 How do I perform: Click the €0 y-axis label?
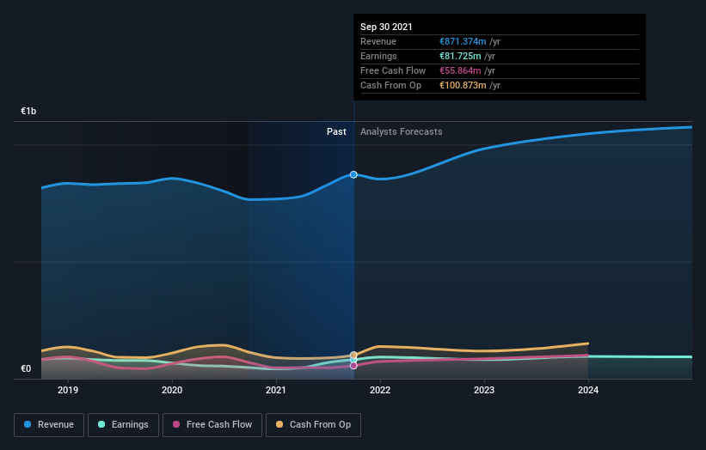click(26, 368)
